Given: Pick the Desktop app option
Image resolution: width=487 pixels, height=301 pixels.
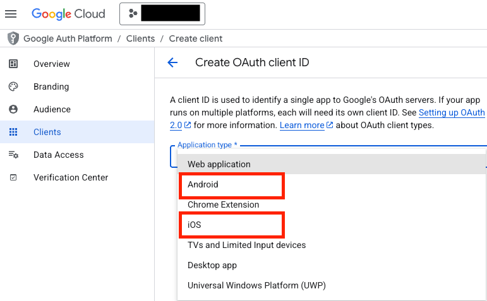Looking at the screenshot, I should [212, 265].
